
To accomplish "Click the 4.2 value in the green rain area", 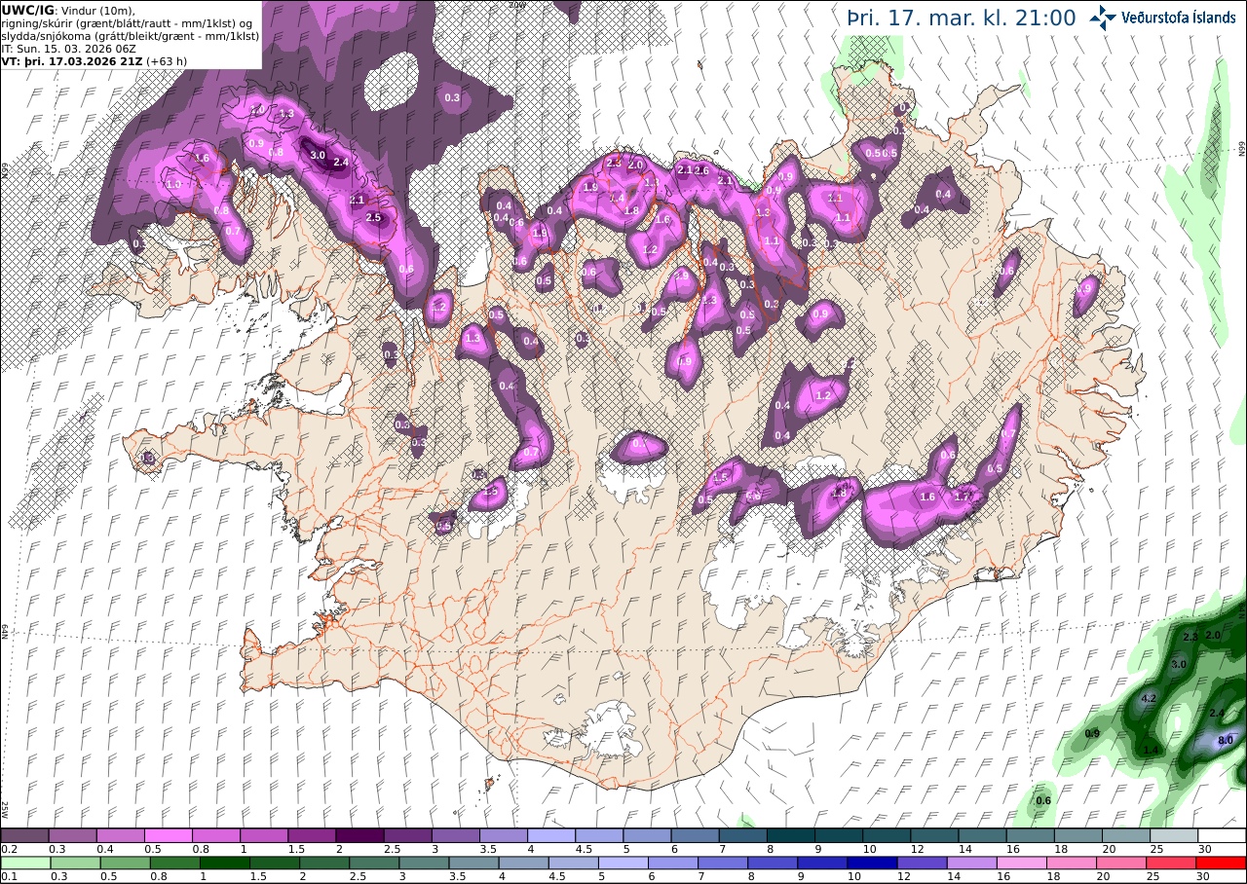I will pyautogui.click(x=1148, y=698).
